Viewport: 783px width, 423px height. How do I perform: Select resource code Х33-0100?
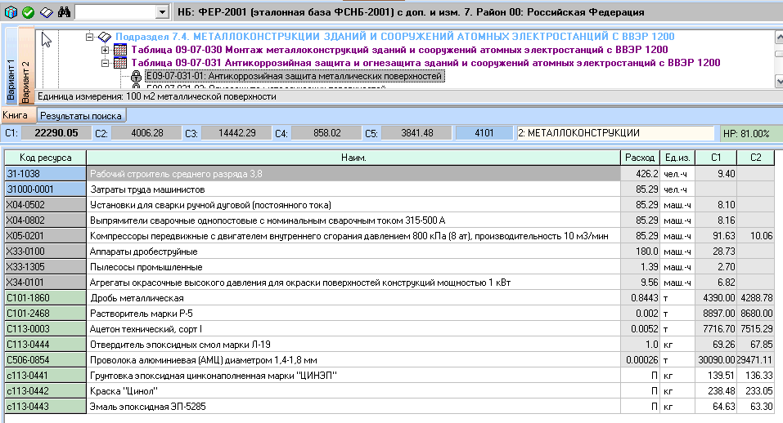coord(46,252)
